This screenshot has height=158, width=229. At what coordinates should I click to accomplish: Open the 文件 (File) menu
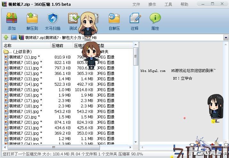point(136,4)
